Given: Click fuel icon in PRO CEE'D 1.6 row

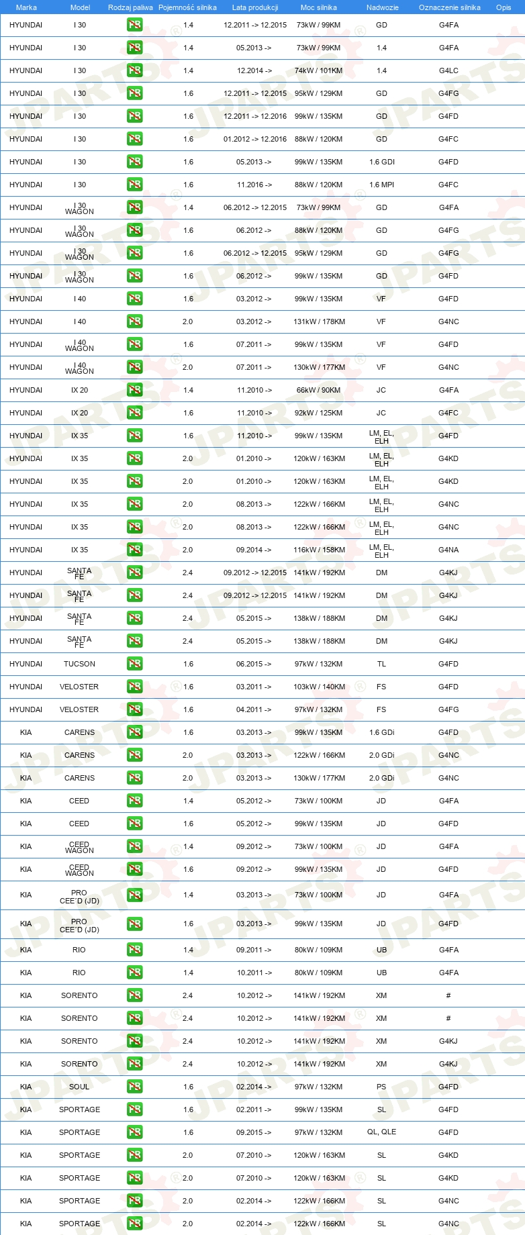Looking at the screenshot, I should (134, 924).
